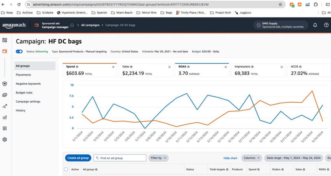
Task: Click info icon next to ROAS metric
Action: click(x=188, y=67)
